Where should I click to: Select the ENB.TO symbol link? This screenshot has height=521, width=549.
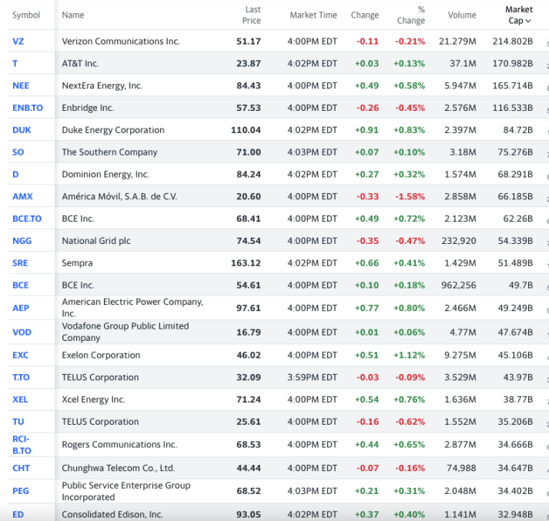[28, 108]
